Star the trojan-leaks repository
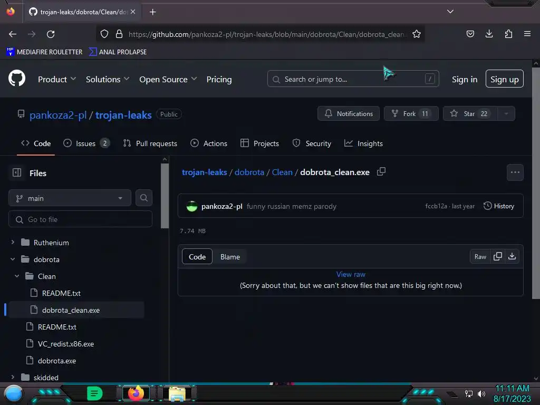 (470, 114)
